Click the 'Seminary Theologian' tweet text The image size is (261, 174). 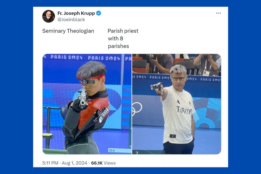tap(68, 31)
